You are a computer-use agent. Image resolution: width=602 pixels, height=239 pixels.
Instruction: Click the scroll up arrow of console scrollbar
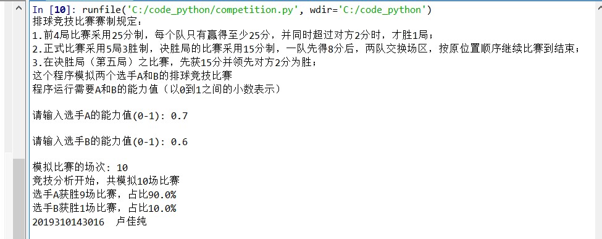click(20, 7)
